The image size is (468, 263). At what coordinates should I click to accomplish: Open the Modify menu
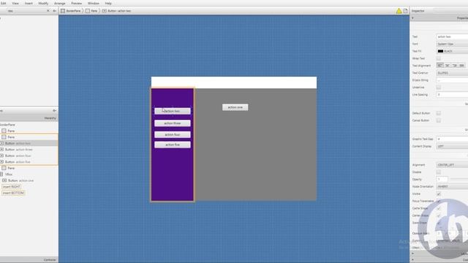click(43, 3)
